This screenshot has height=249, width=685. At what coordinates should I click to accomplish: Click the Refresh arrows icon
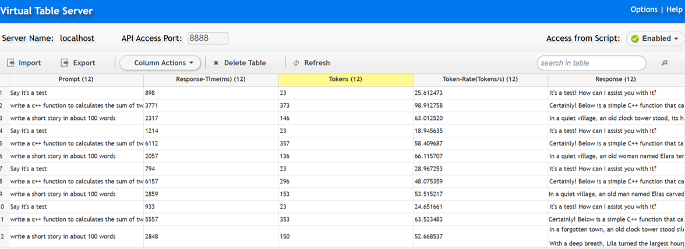296,63
